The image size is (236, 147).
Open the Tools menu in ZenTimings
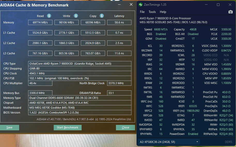point(152,12)
